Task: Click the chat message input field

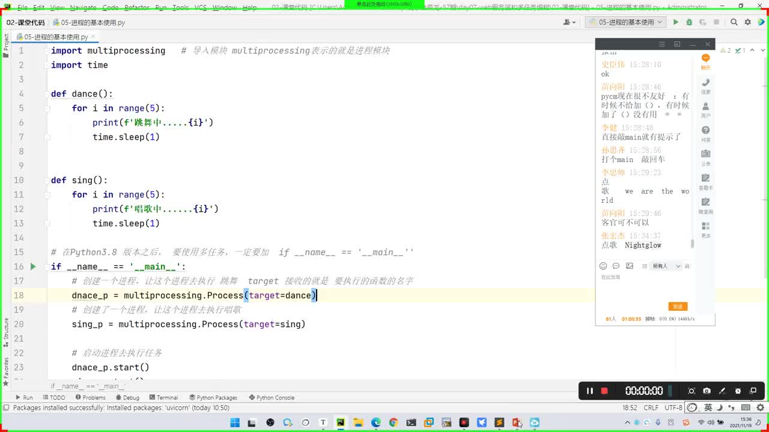Action: [x=643, y=287]
